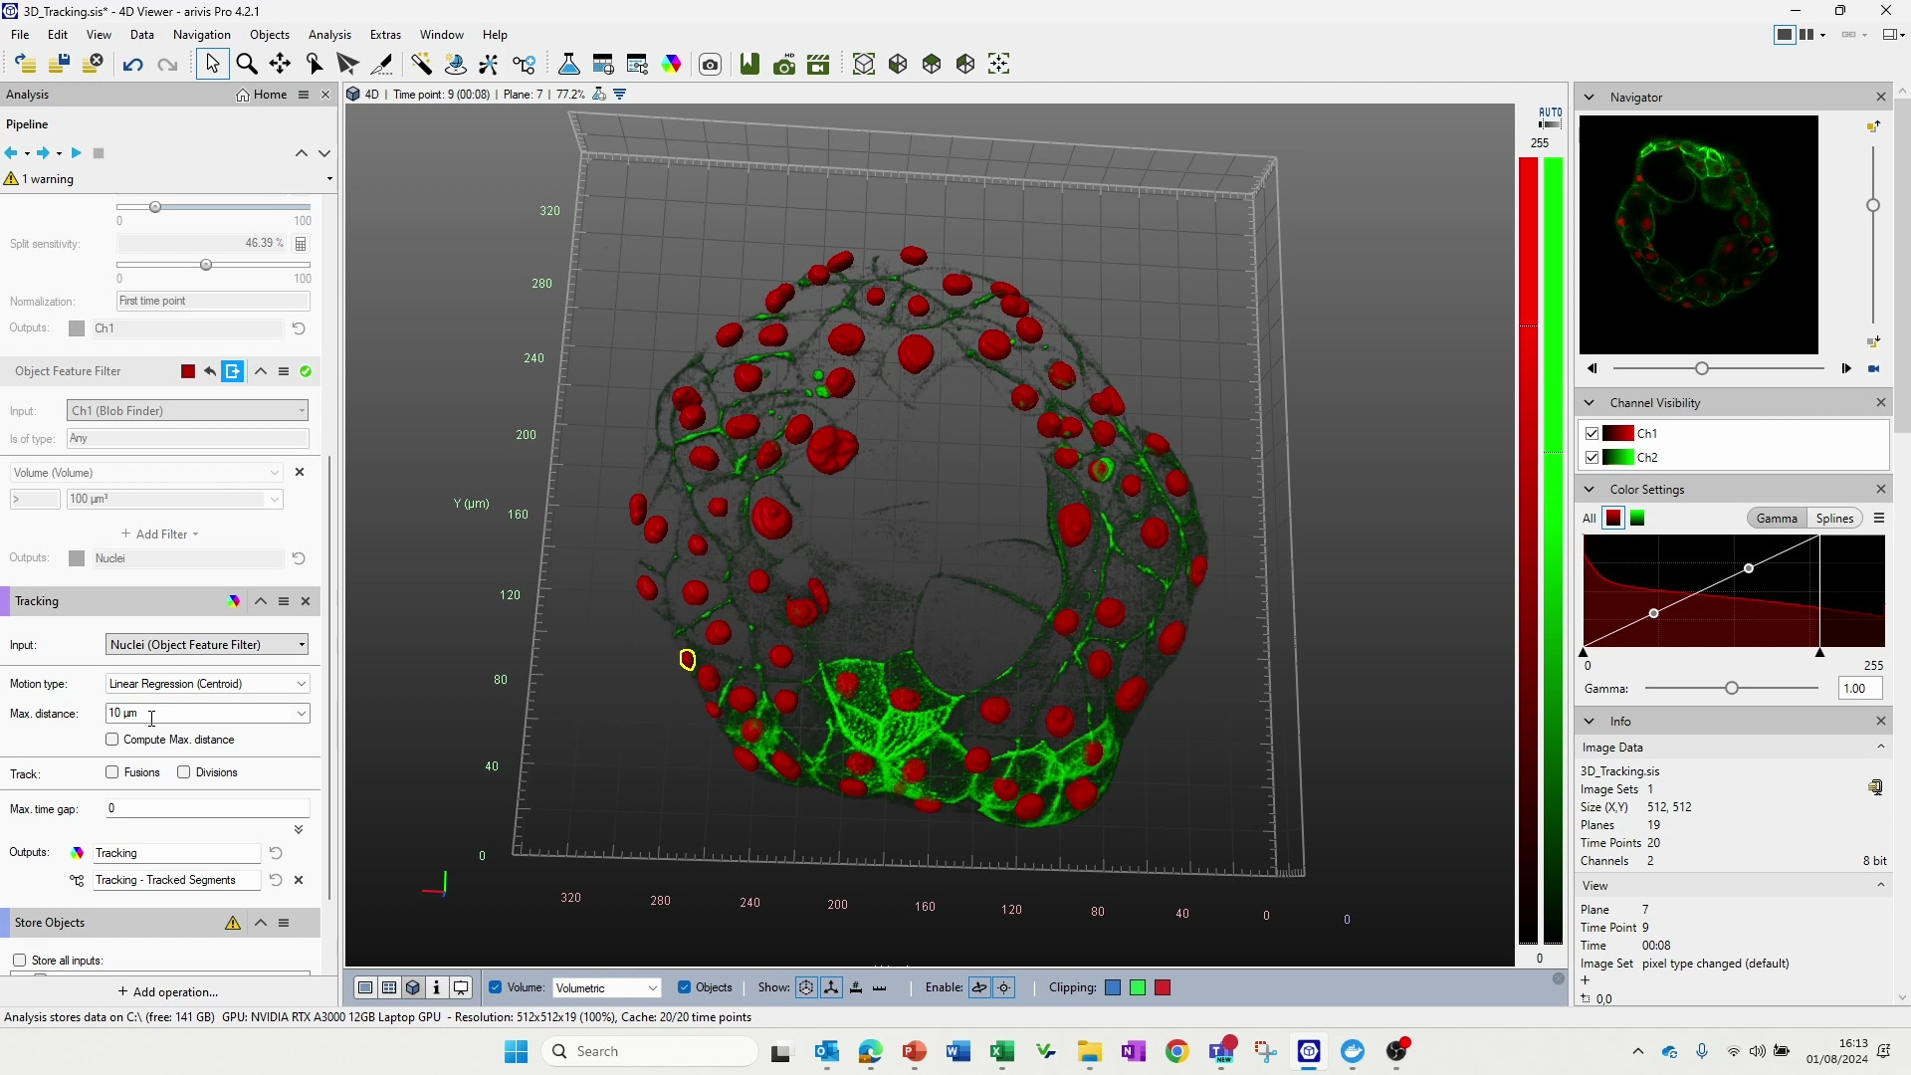Open the Analysis flask panel icon
The image size is (1911, 1075).
coord(569,65)
